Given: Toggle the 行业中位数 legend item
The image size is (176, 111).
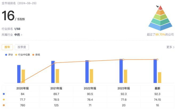Looking at the screenshot, I should pyautogui.click(x=23, y=55).
